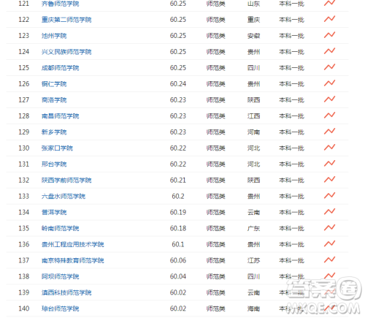
Task: Open the trend icon for 邢台学院
Action: coord(329,164)
